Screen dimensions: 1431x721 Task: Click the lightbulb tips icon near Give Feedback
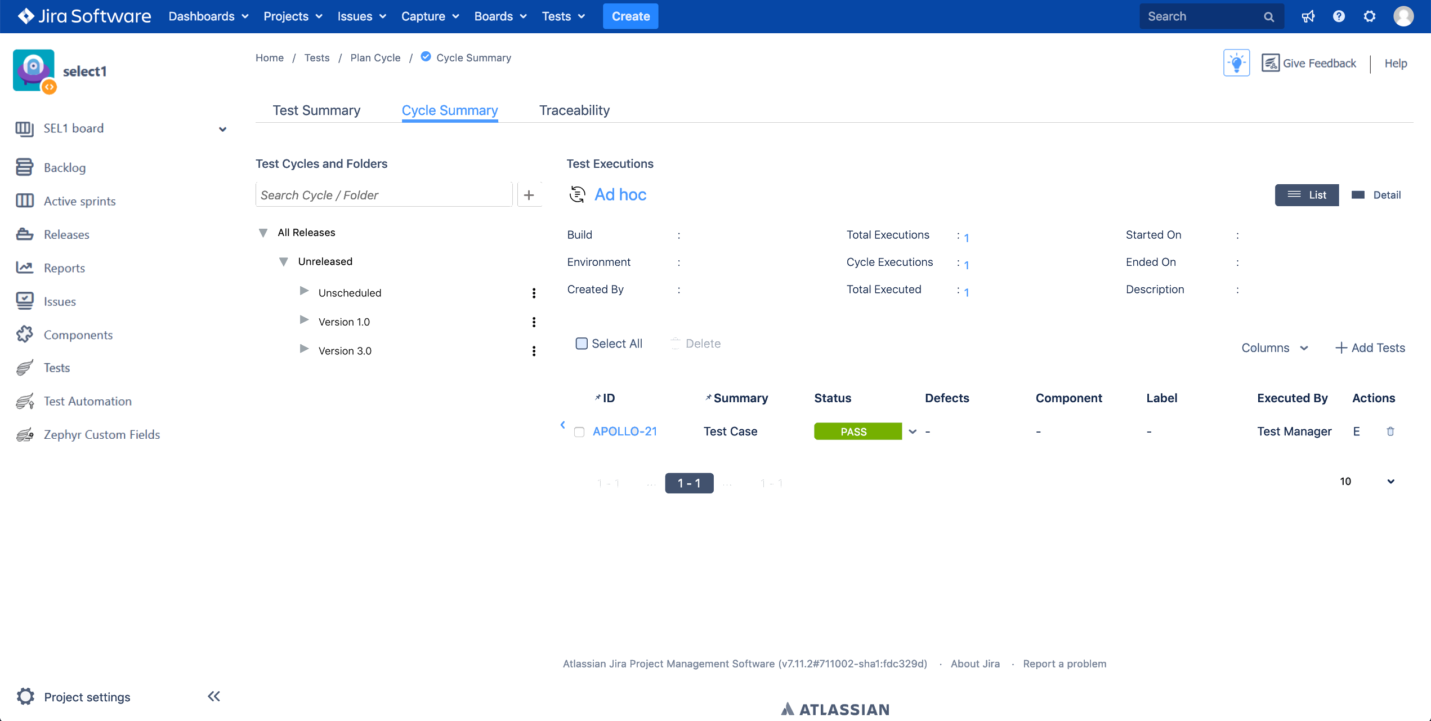pyautogui.click(x=1236, y=63)
